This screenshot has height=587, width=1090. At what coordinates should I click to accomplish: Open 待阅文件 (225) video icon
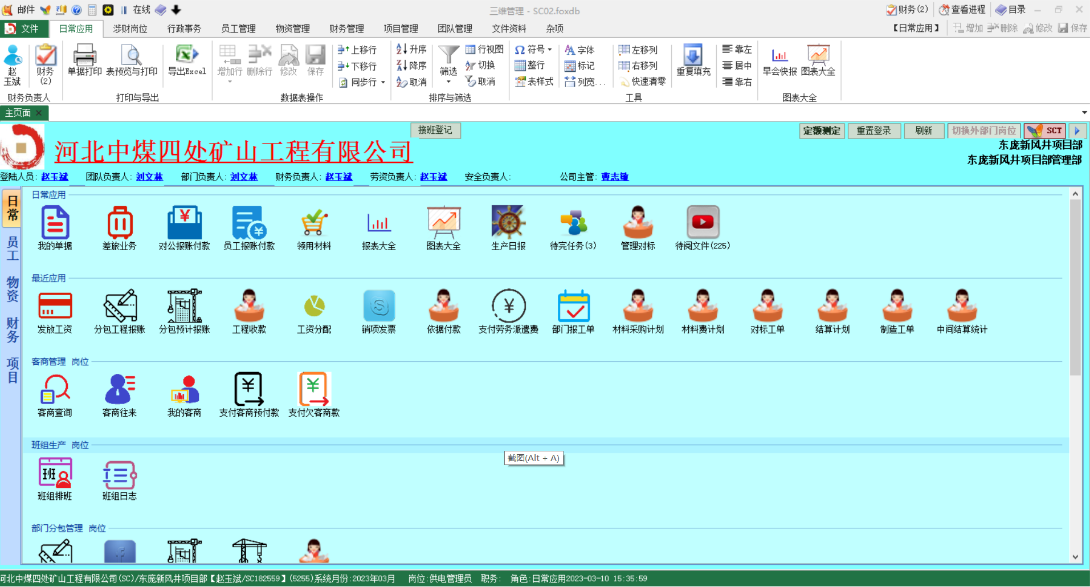pyautogui.click(x=702, y=223)
